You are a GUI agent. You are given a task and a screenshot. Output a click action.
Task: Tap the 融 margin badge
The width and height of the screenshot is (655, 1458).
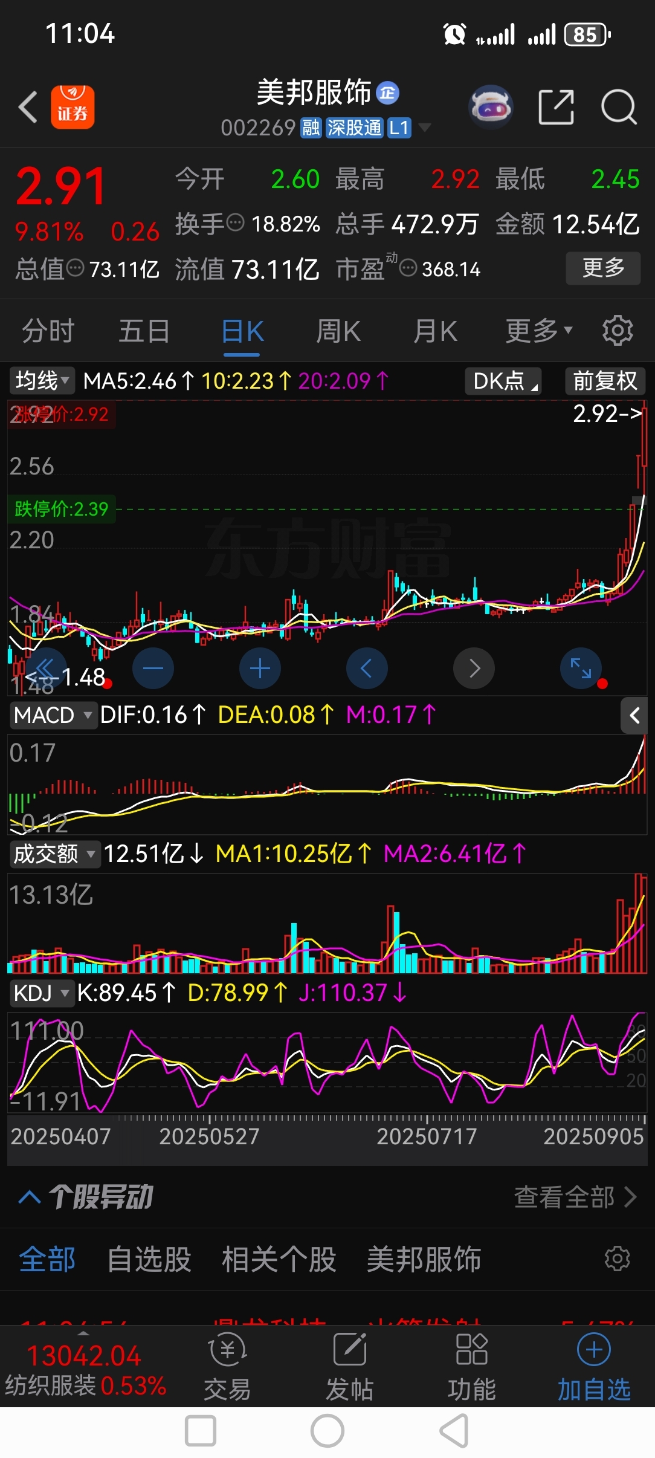311,128
